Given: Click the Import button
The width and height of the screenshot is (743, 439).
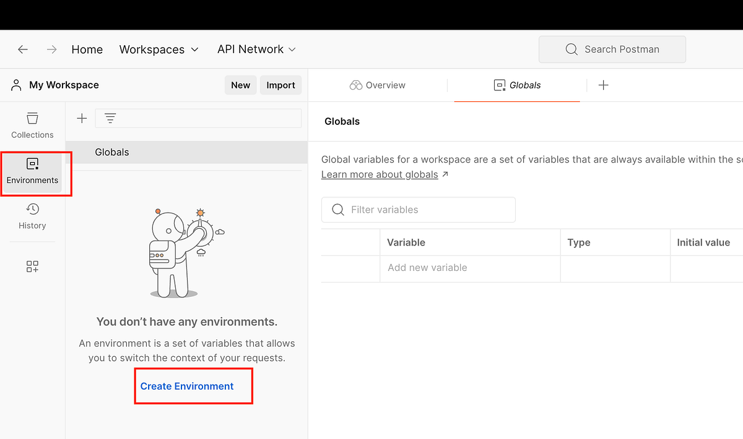Looking at the screenshot, I should (x=280, y=85).
